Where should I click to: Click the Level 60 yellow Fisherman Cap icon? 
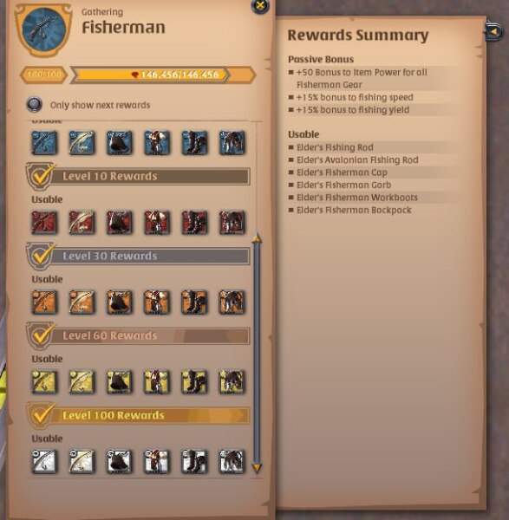119,381
